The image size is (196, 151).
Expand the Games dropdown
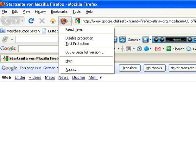click(134, 40)
